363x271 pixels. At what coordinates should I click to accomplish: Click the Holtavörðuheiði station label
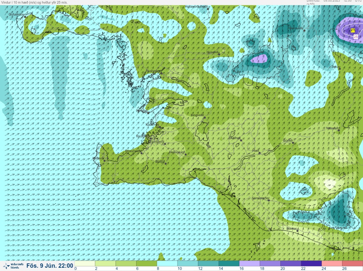(x=196, y=7)
